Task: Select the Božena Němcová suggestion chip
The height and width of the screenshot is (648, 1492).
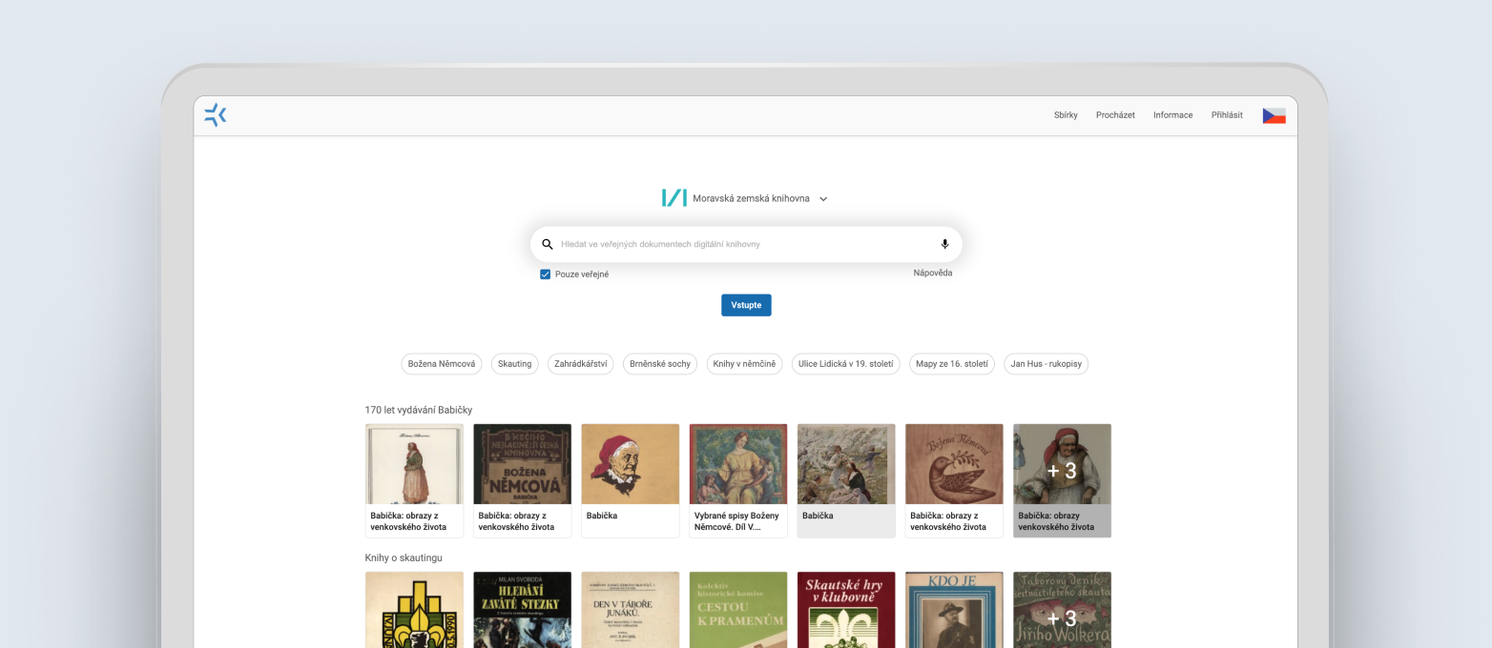Action: point(442,364)
